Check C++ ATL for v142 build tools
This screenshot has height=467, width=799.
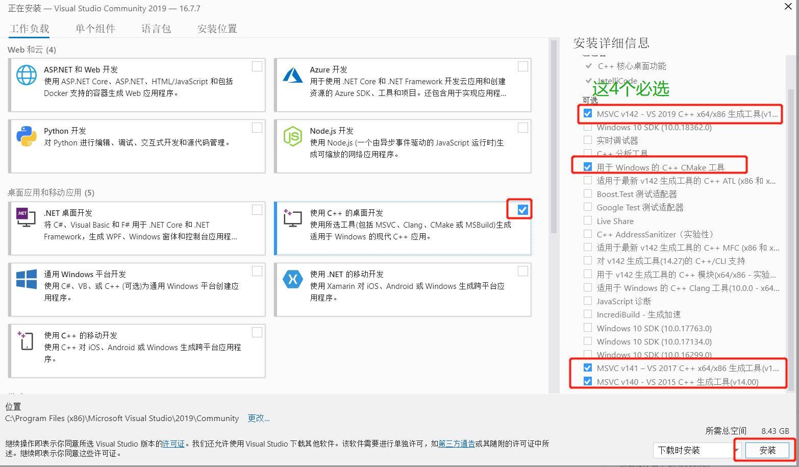(x=588, y=180)
